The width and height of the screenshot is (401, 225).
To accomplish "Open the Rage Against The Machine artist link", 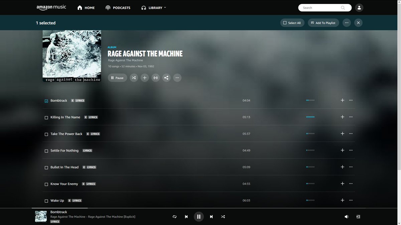I will [x=125, y=60].
